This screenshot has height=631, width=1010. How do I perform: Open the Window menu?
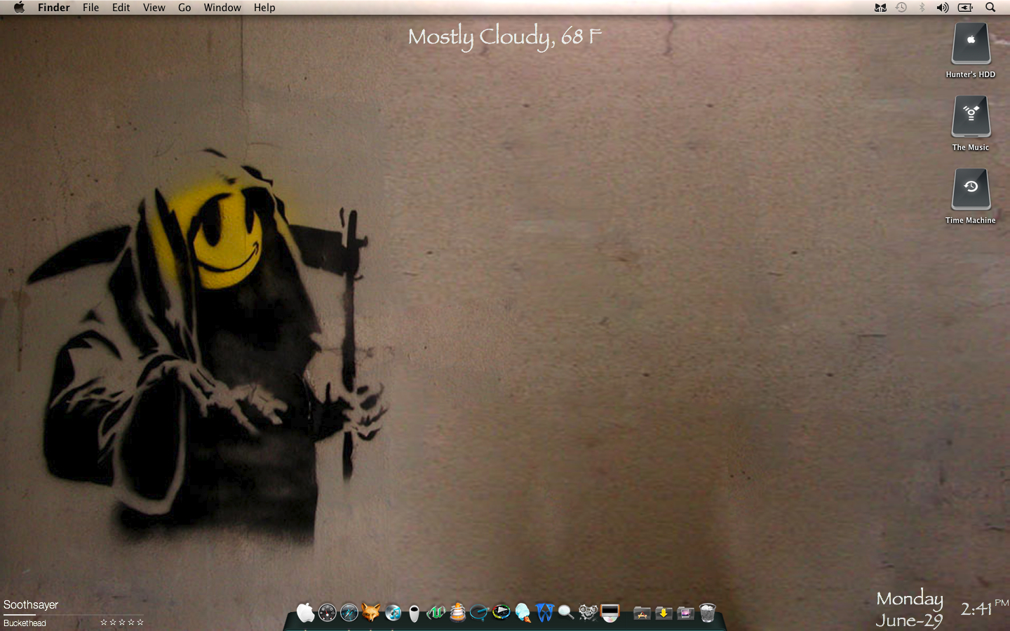pos(222,8)
